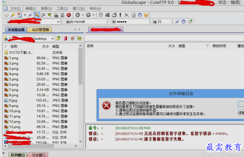Click the black X delete icon
This screenshot has height=157, width=244.
click(127, 15)
